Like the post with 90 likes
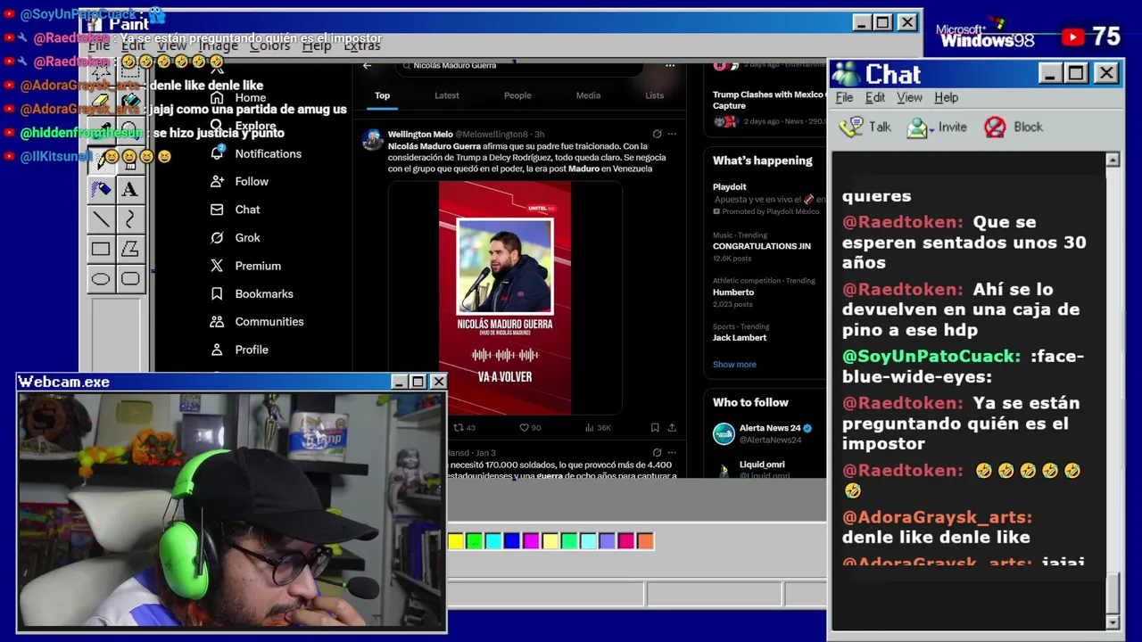 530,428
